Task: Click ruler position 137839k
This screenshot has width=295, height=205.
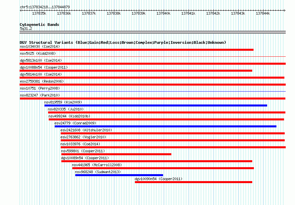Action: click(x=139, y=13)
